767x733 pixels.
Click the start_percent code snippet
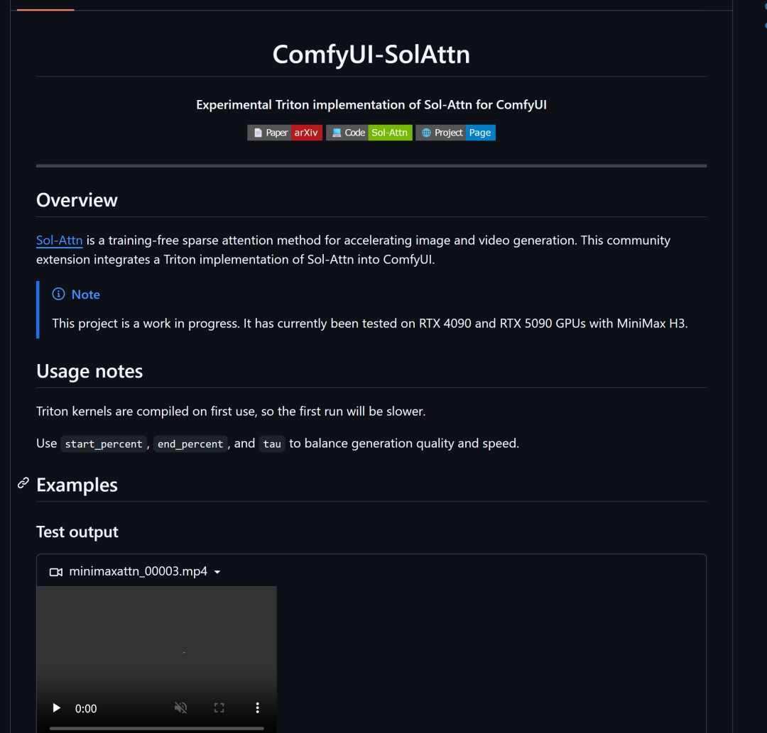point(104,443)
